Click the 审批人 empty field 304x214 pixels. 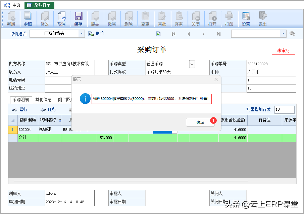pos(170,194)
